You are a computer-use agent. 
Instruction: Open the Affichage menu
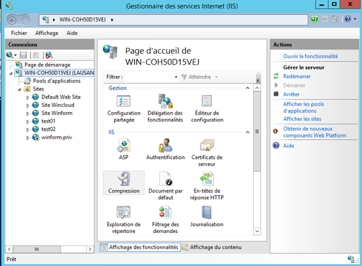(47, 33)
